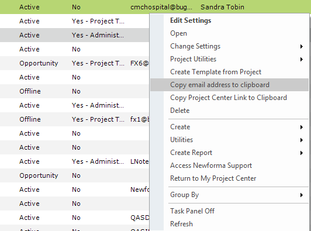Expand the Project Utilities submenu arrow
The width and height of the screenshot is (311, 231).
pos(302,59)
